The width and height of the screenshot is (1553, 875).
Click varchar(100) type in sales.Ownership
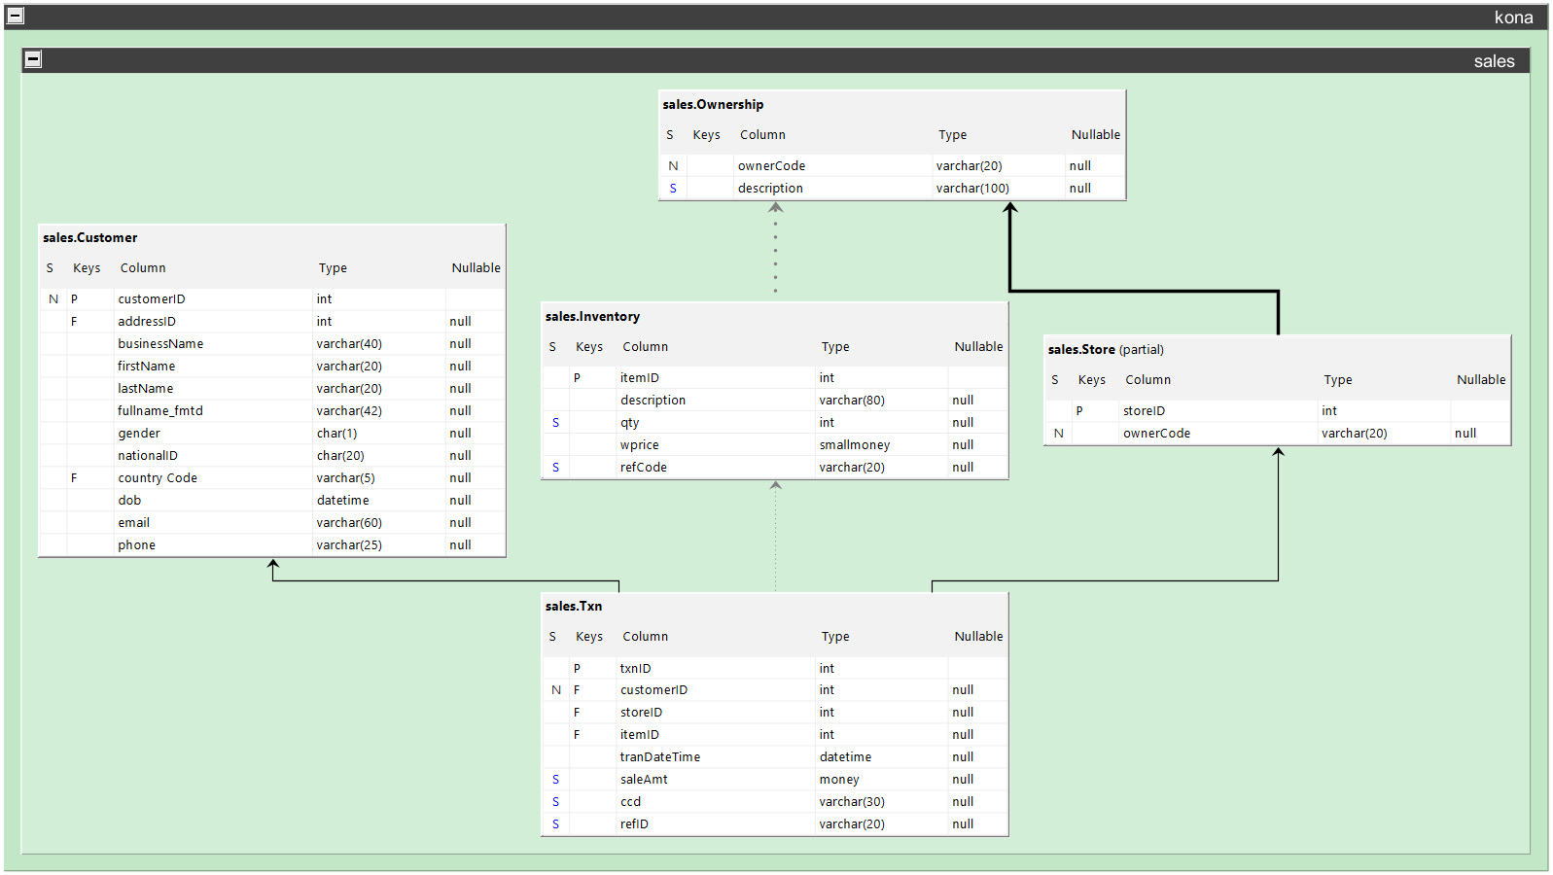pos(972,188)
